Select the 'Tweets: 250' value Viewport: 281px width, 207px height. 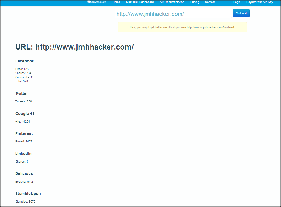click(23, 101)
